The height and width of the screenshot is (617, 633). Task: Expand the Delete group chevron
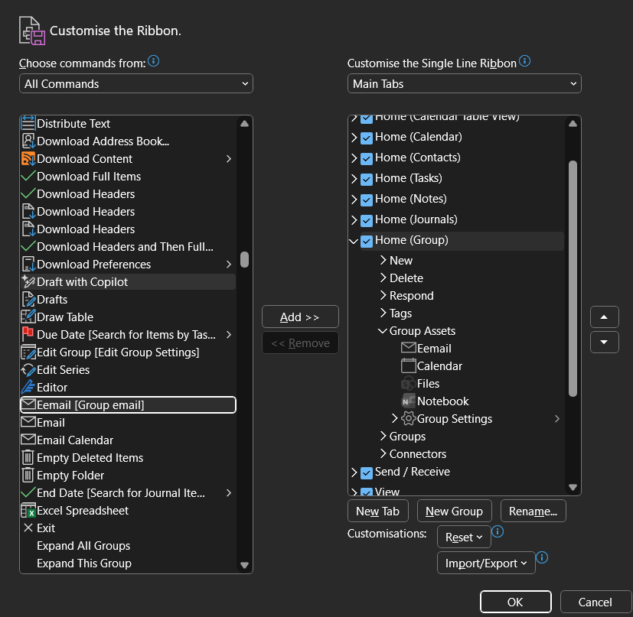[x=383, y=278]
